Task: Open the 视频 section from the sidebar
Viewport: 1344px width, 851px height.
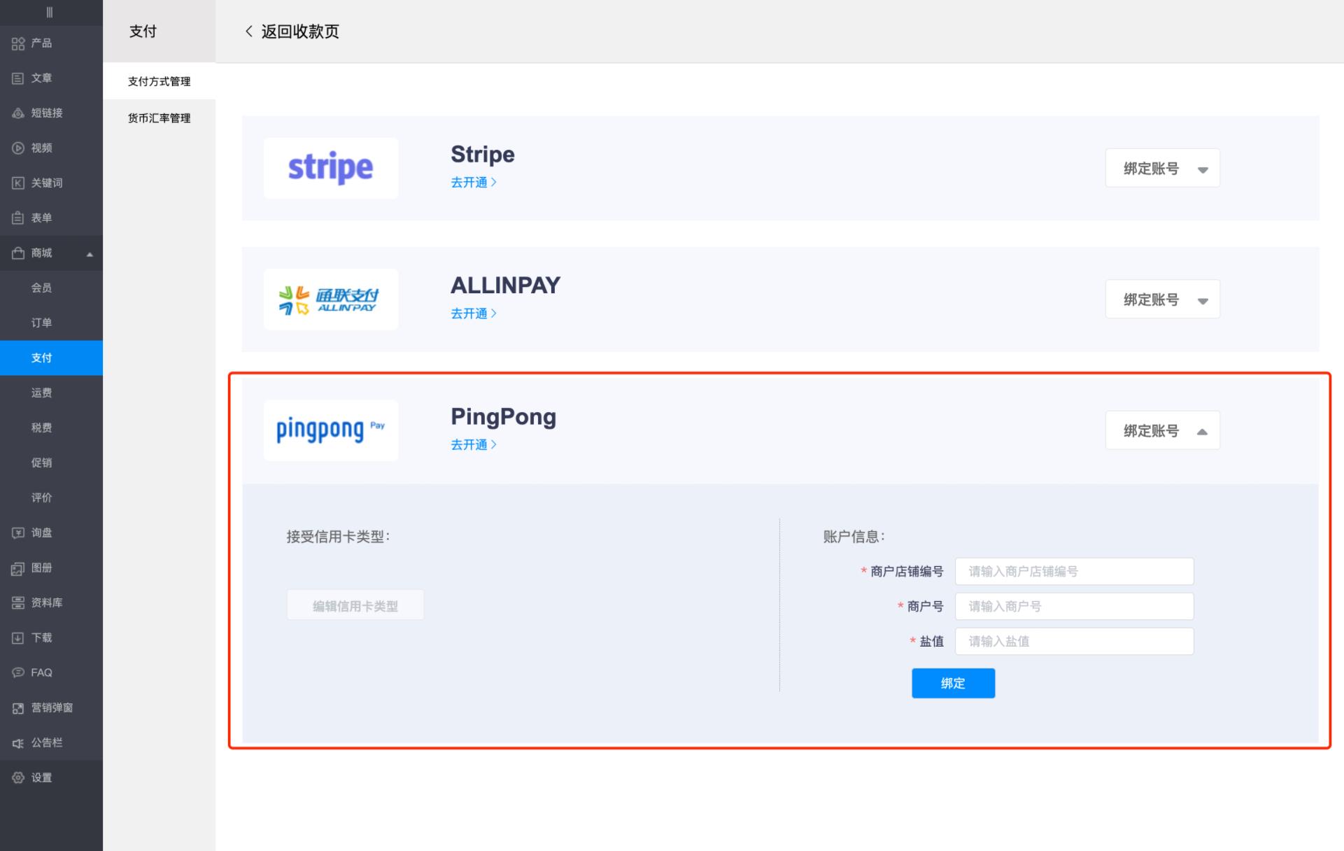Action: pyautogui.click(x=40, y=148)
